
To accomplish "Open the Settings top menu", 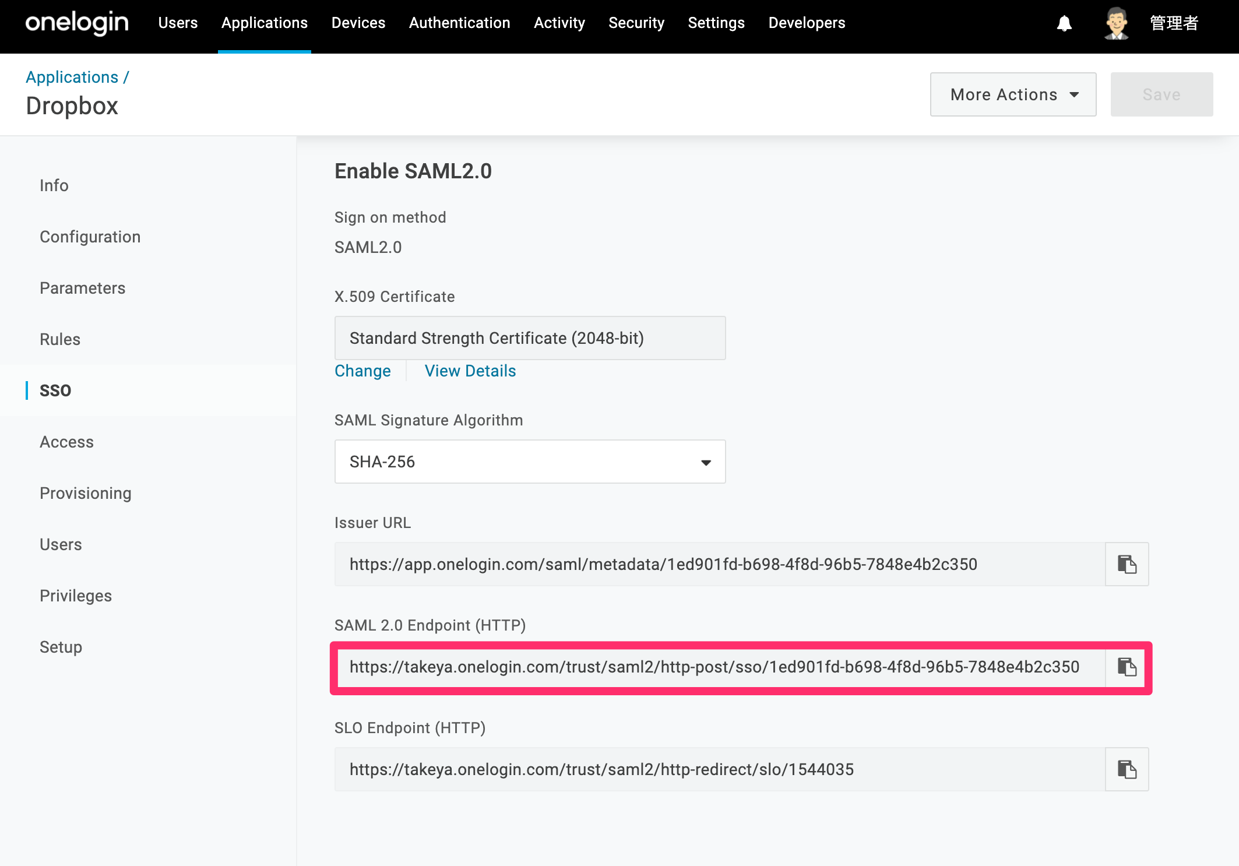I will [x=716, y=23].
